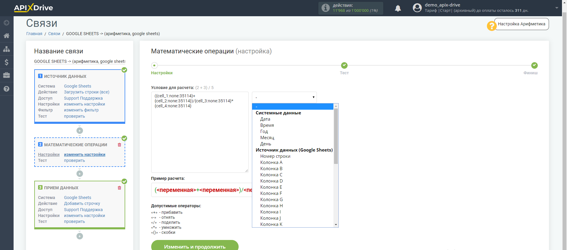
Task: Open the briefcase icon in sidebar
Action: click(6, 75)
